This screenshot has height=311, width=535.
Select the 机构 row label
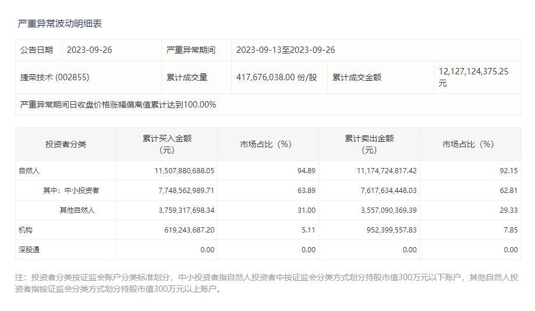tap(25, 230)
